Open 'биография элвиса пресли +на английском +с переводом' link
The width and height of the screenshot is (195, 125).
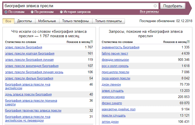click(27, 118)
